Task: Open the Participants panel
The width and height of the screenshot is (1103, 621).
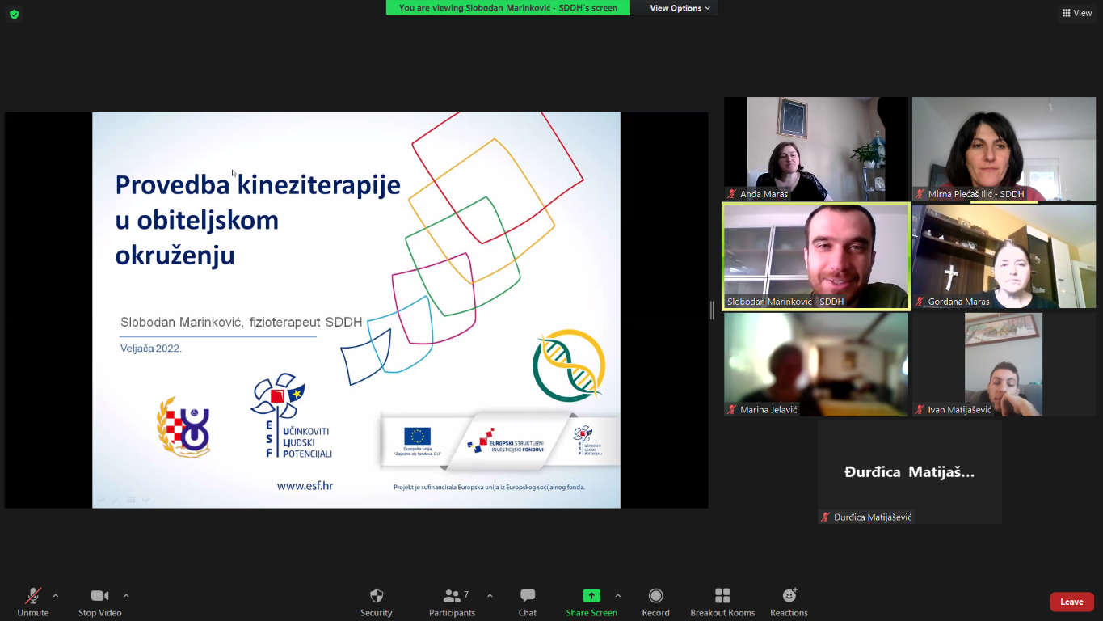Action: pos(453,601)
